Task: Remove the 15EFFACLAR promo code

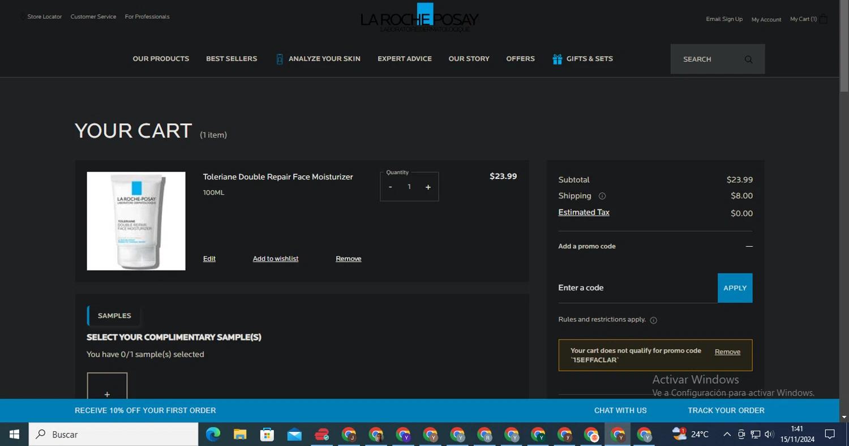Action: pos(727,352)
